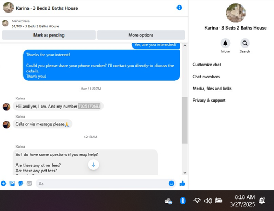
Task: Click the 'Are there any pet fees?' line
Action: (x=36, y=171)
